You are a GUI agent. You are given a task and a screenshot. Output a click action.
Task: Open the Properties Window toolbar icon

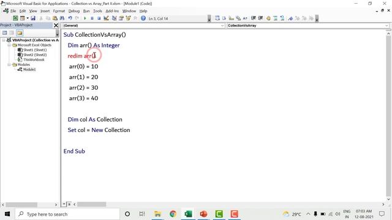pyautogui.click(x=121, y=18)
